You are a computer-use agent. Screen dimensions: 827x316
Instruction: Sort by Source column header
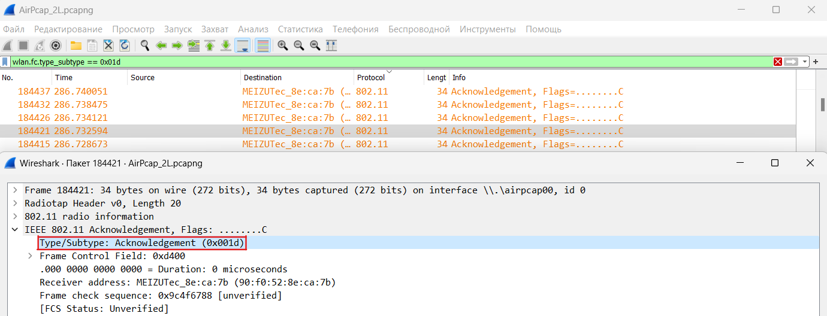[x=185, y=78]
